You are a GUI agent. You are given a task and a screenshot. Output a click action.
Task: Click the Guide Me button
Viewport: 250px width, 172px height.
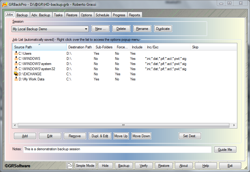(x=225, y=150)
